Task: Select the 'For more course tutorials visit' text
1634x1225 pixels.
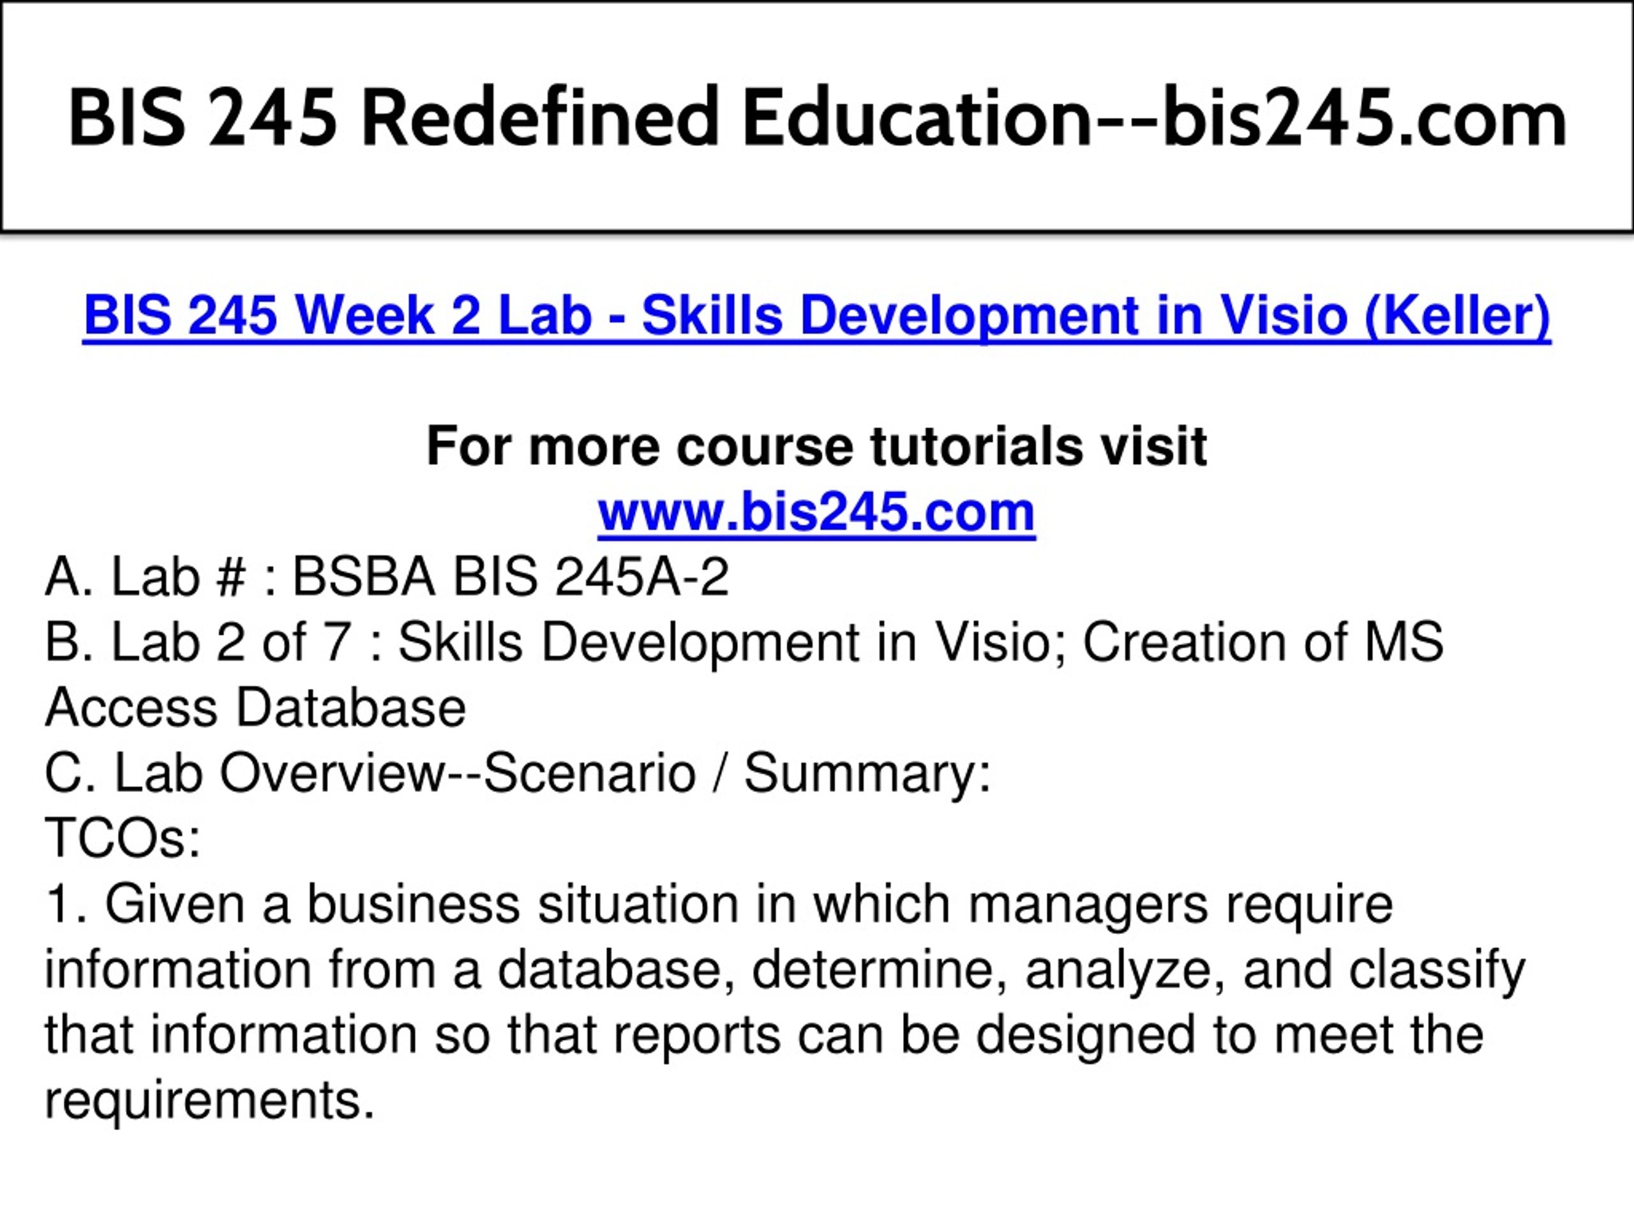Action: click(816, 446)
